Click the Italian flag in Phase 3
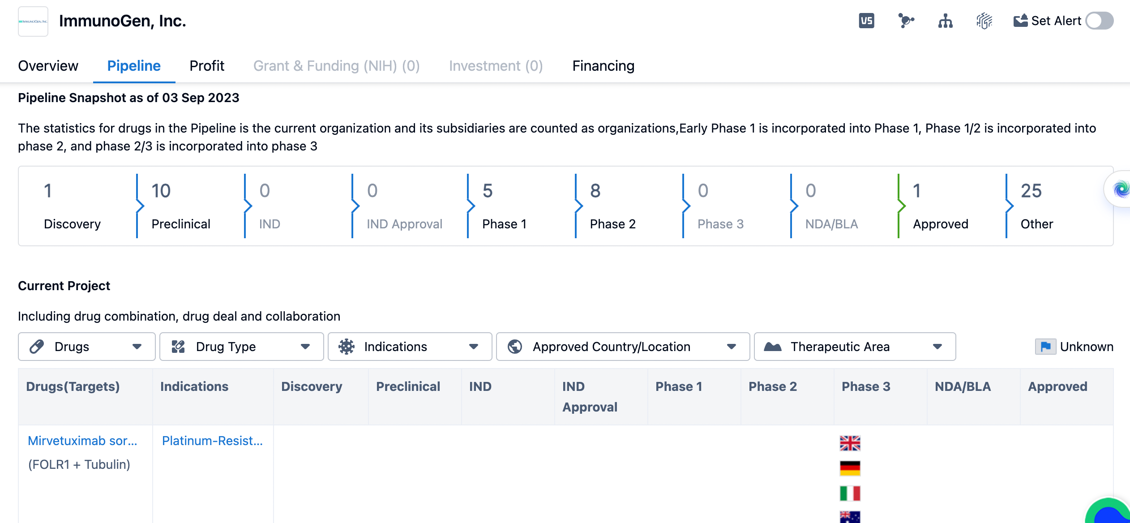The width and height of the screenshot is (1130, 523). tap(850, 493)
